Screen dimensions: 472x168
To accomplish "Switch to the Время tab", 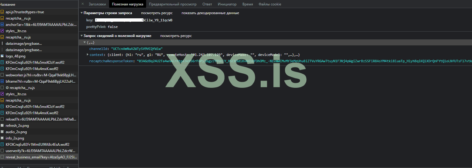I will [x=248, y=4].
